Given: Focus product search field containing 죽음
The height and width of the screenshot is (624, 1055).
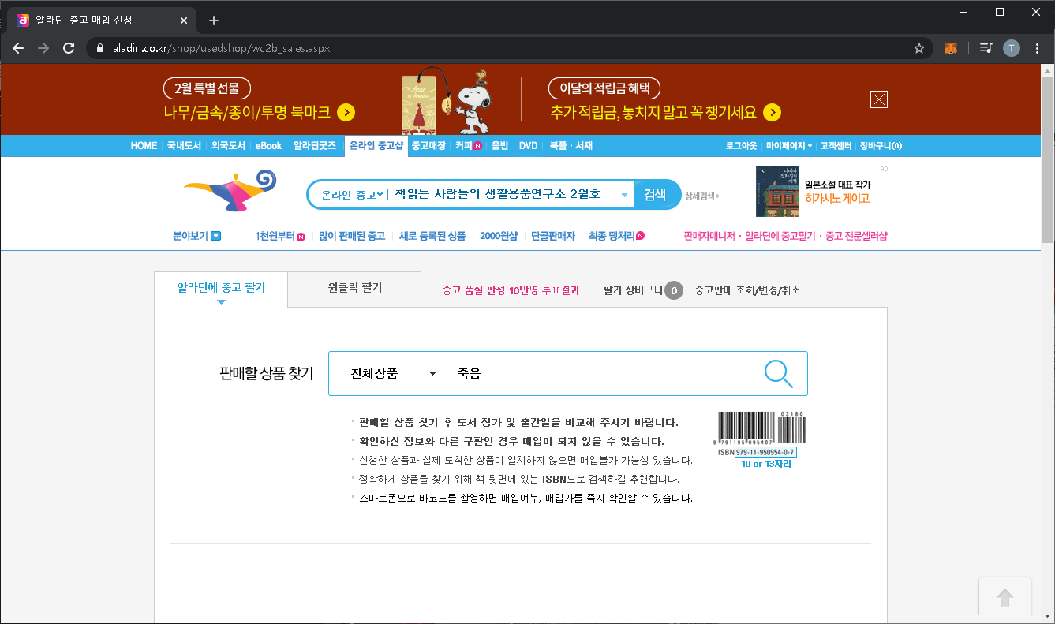Looking at the screenshot, I should [600, 374].
